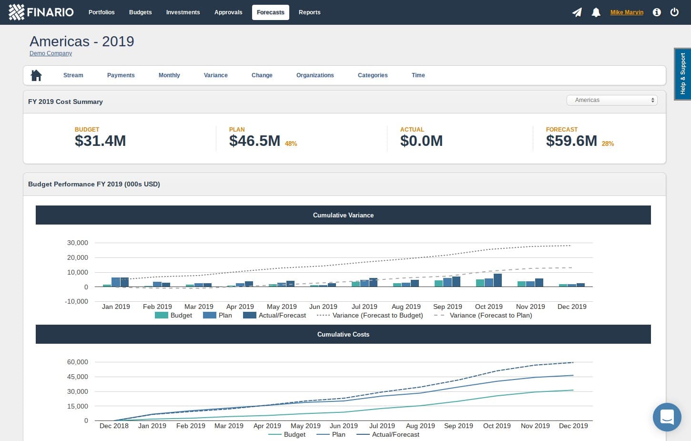Click the $31.4M budget value
Screen dimensions: 691x441
pos(101,141)
